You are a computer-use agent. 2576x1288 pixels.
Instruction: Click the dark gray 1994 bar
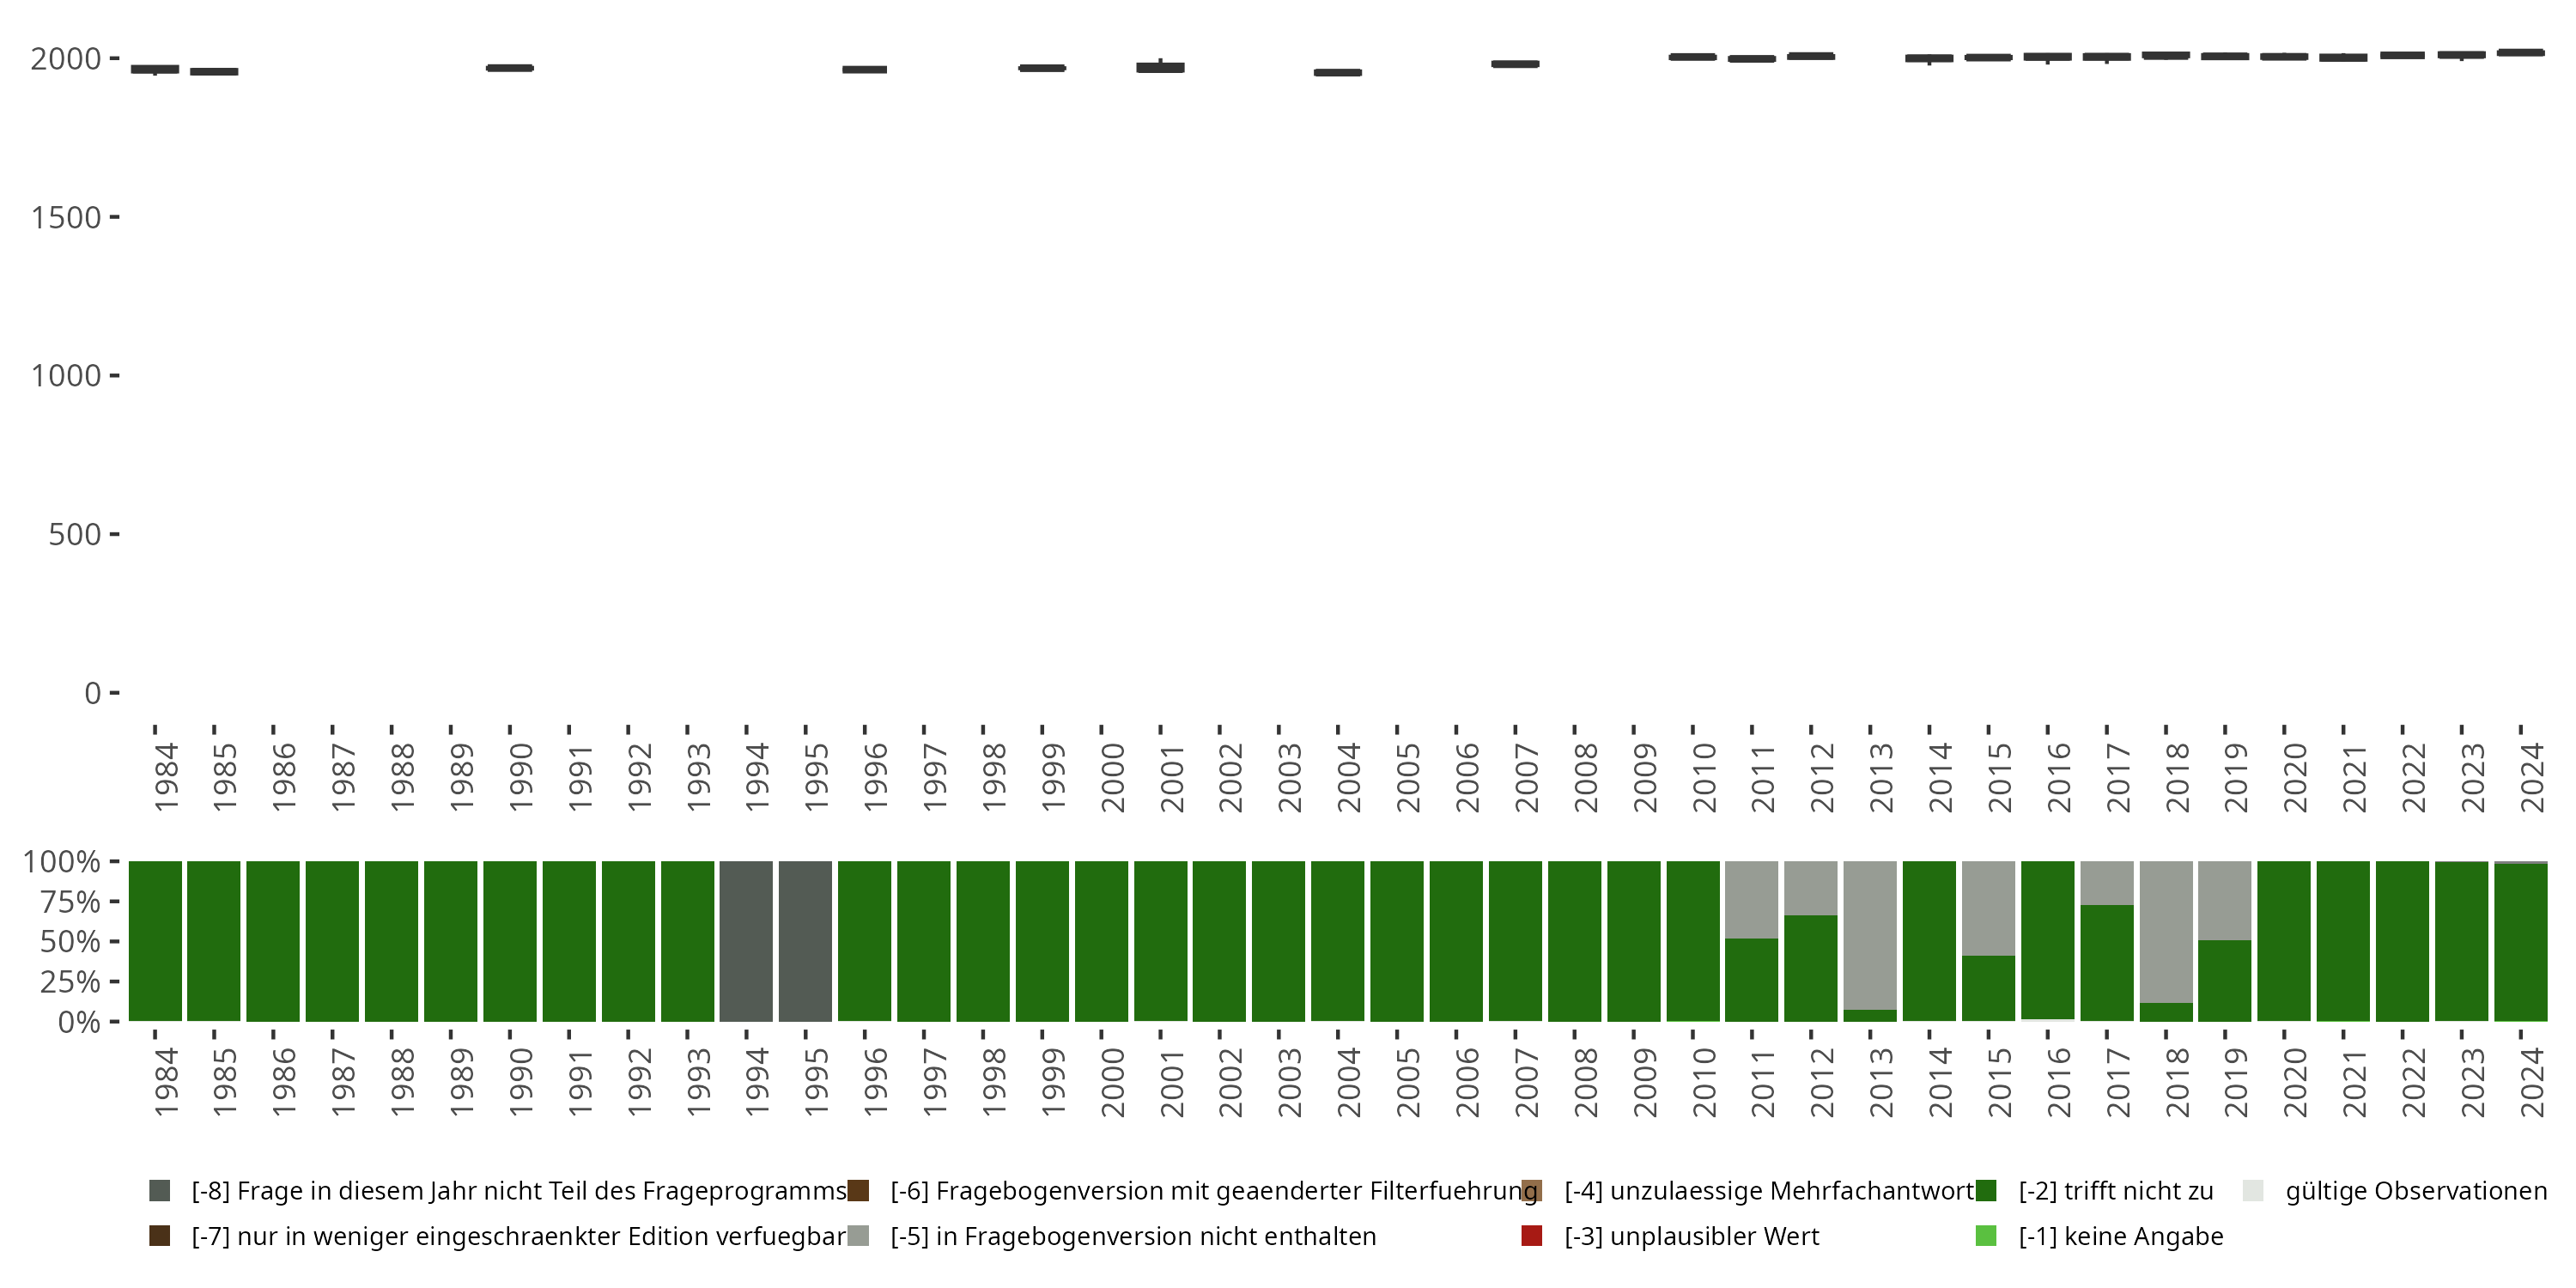(x=746, y=941)
